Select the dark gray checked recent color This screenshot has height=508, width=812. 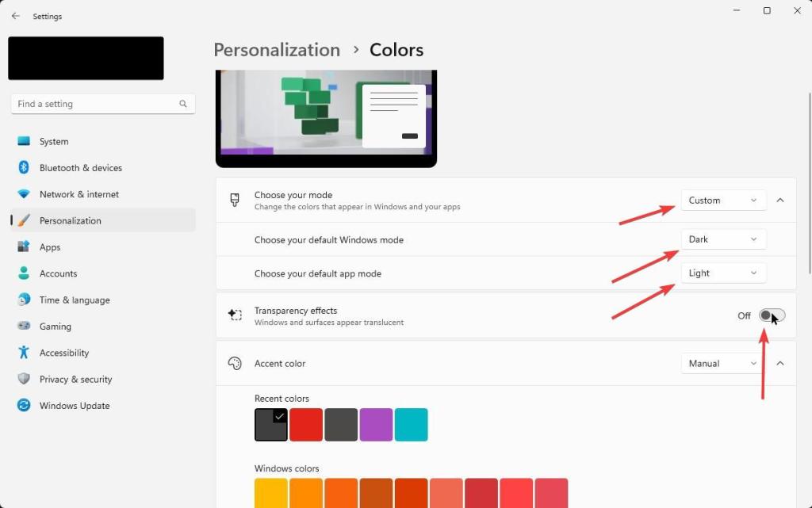tap(271, 424)
